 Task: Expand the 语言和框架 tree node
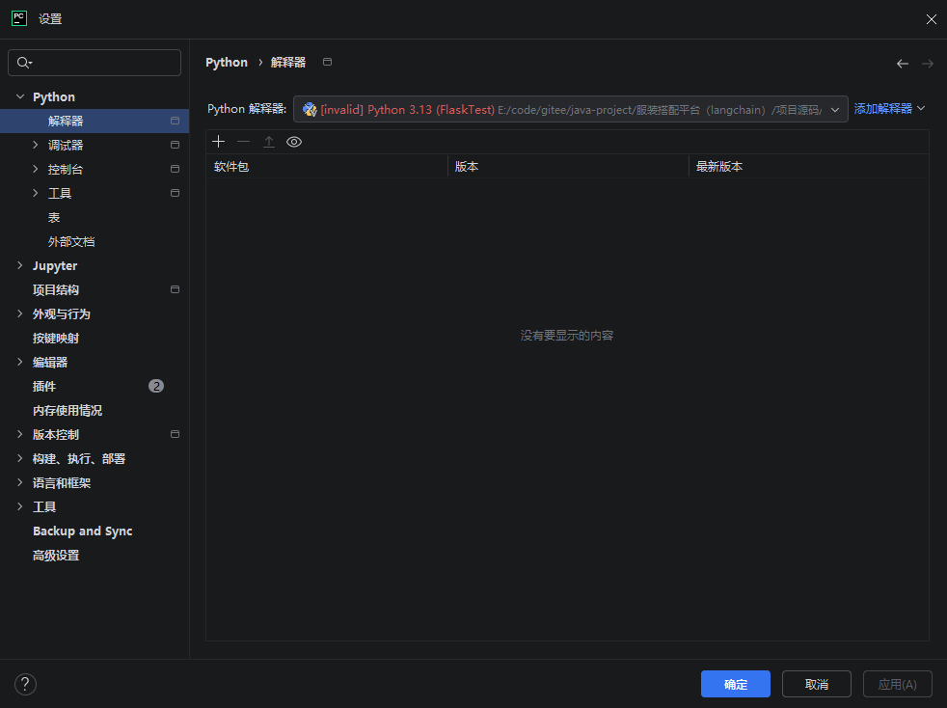[x=20, y=482]
